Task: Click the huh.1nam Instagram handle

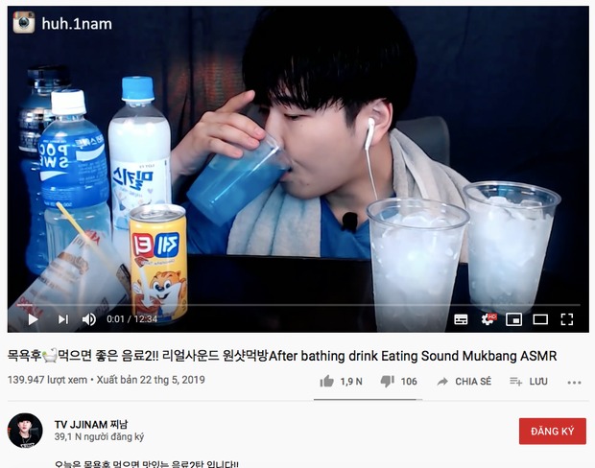Action: click(77, 24)
